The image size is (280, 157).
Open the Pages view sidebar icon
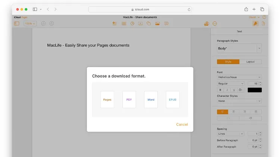tap(16, 23)
